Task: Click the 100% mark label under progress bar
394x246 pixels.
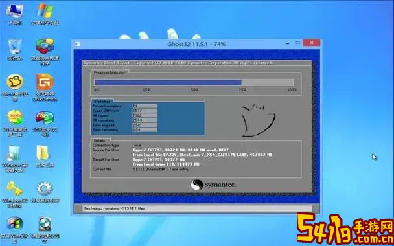Action: [x=292, y=90]
